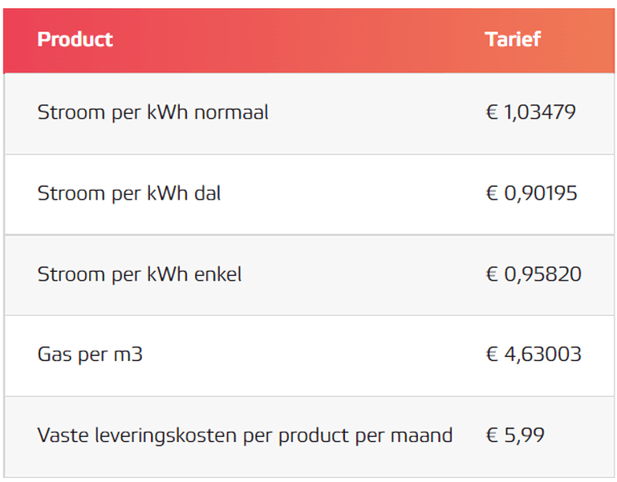Click the € 0,95820 tariff value
Viewport: 617px width, 482px height.
point(534,274)
